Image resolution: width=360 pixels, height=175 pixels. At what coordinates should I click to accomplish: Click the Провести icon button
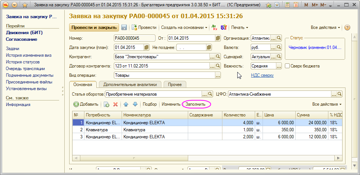(144, 27)
